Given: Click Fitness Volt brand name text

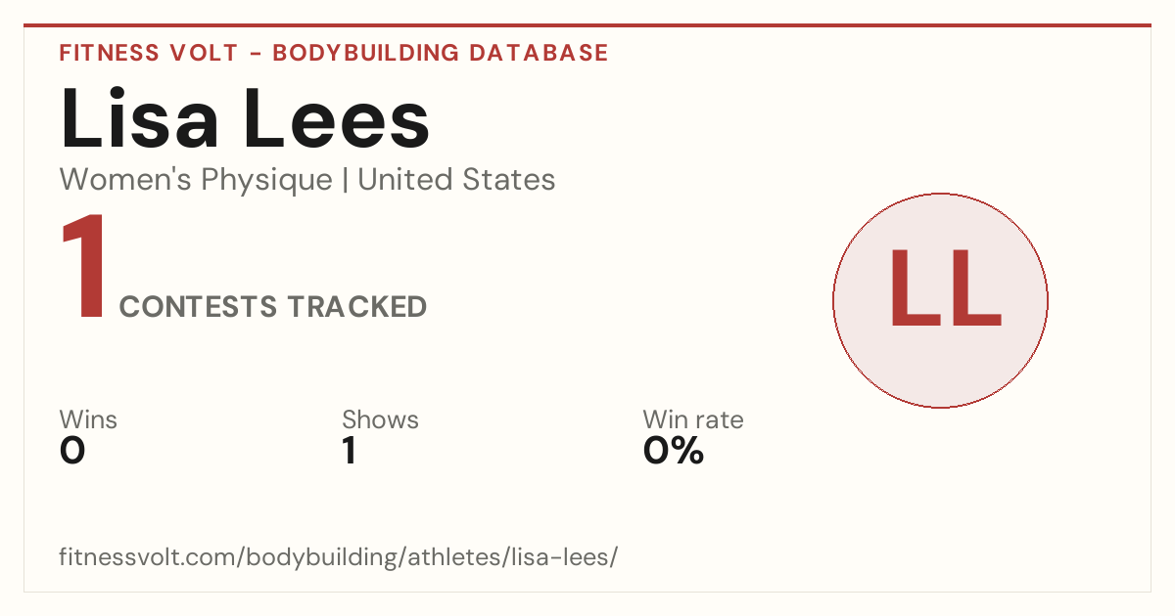Looking at the screenshot, I should 148,53.
